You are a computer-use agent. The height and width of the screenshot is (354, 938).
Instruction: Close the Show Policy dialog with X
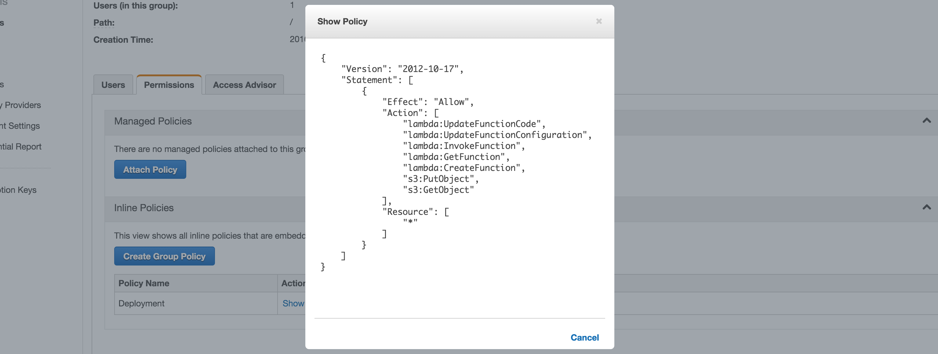point(599,21)
